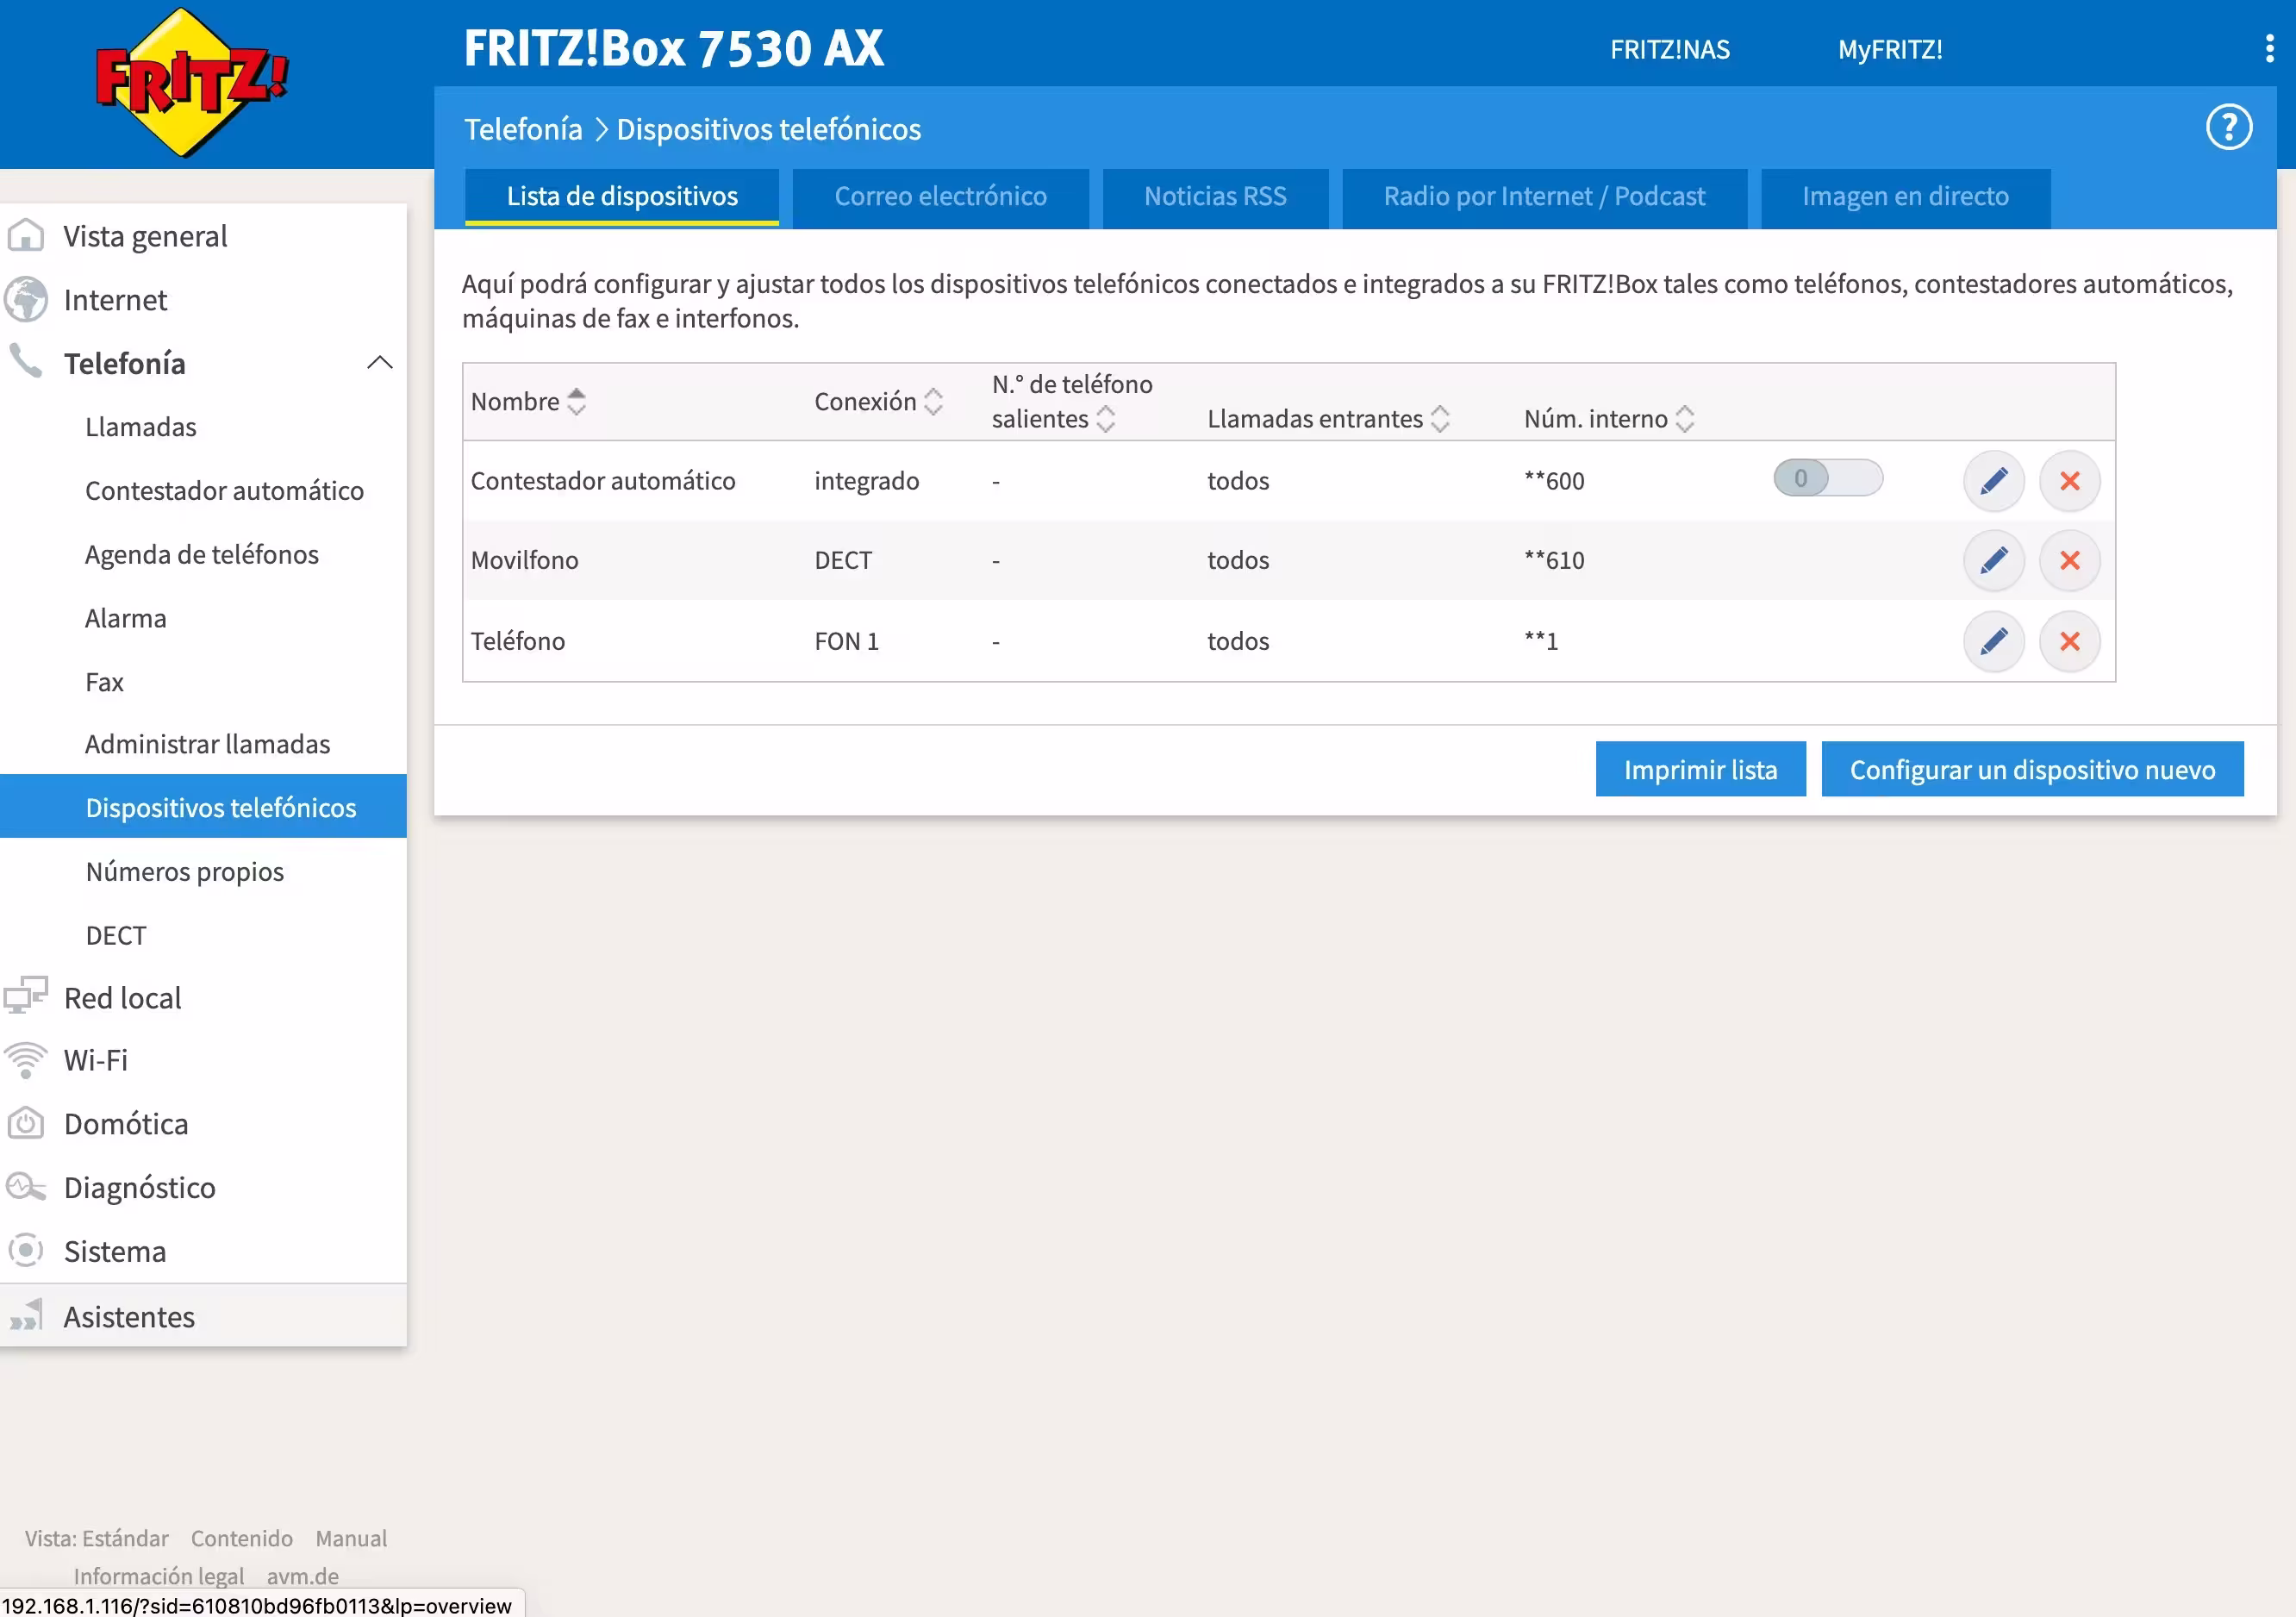2296x1617 pixels.
Task: Open Contenido footer link
Action: tap(242, 1538)
